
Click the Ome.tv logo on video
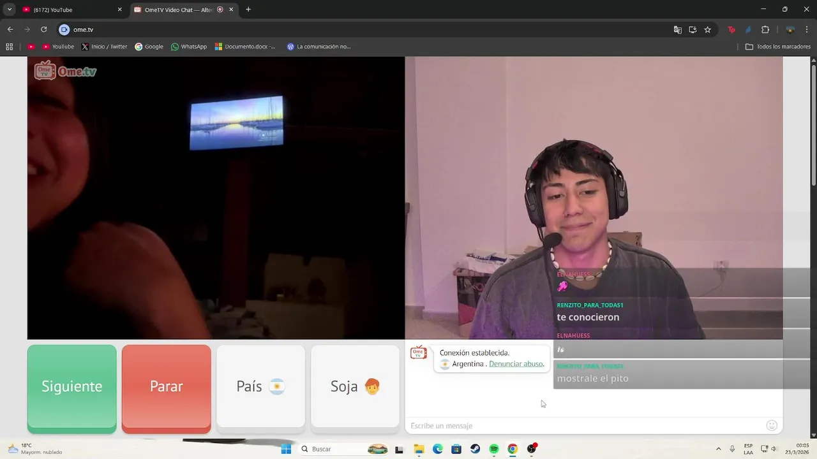tap(65, 70)
